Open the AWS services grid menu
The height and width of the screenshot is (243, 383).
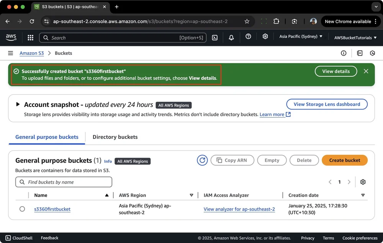coord(30,38)
